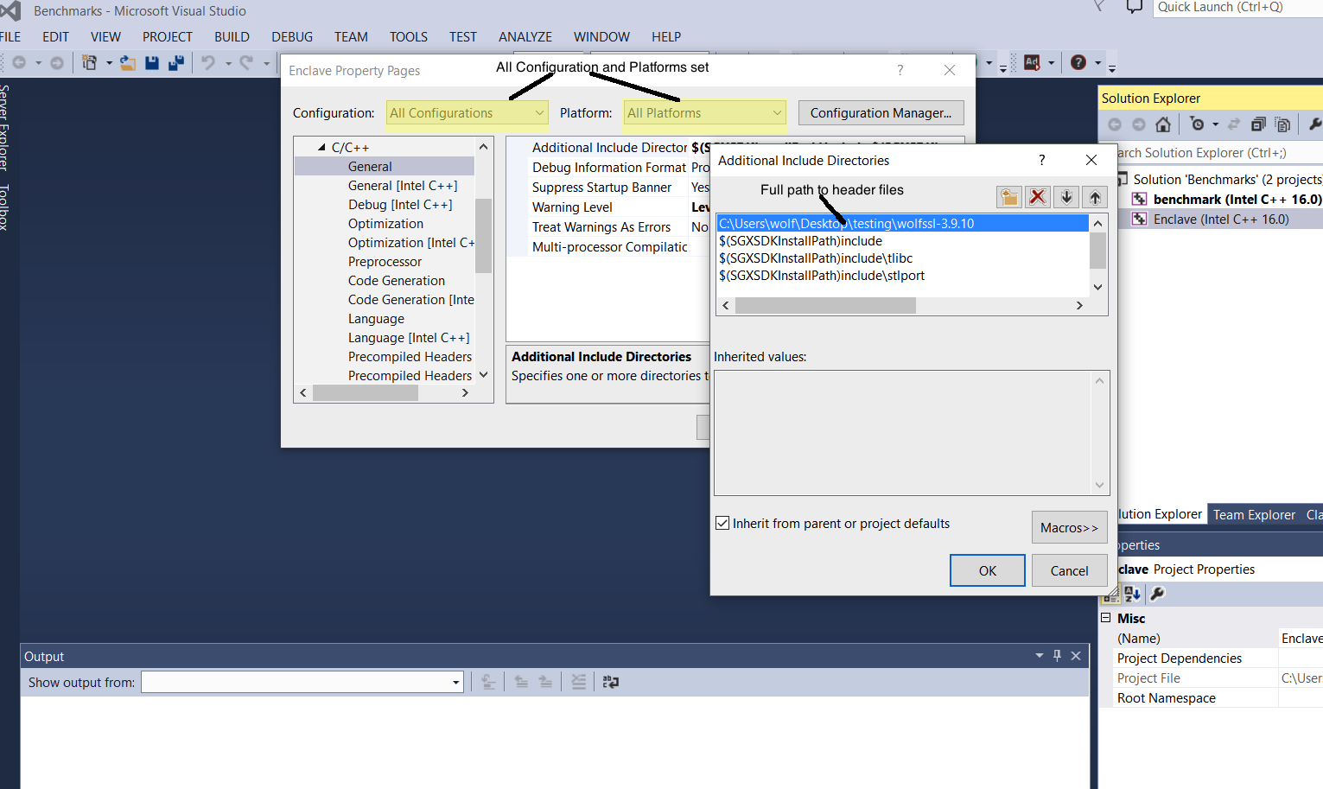Click the Navigate Backward toolbar icon
Image resolution: width=1323 pixels, height=789 pixels.
[x=19, y=62]
